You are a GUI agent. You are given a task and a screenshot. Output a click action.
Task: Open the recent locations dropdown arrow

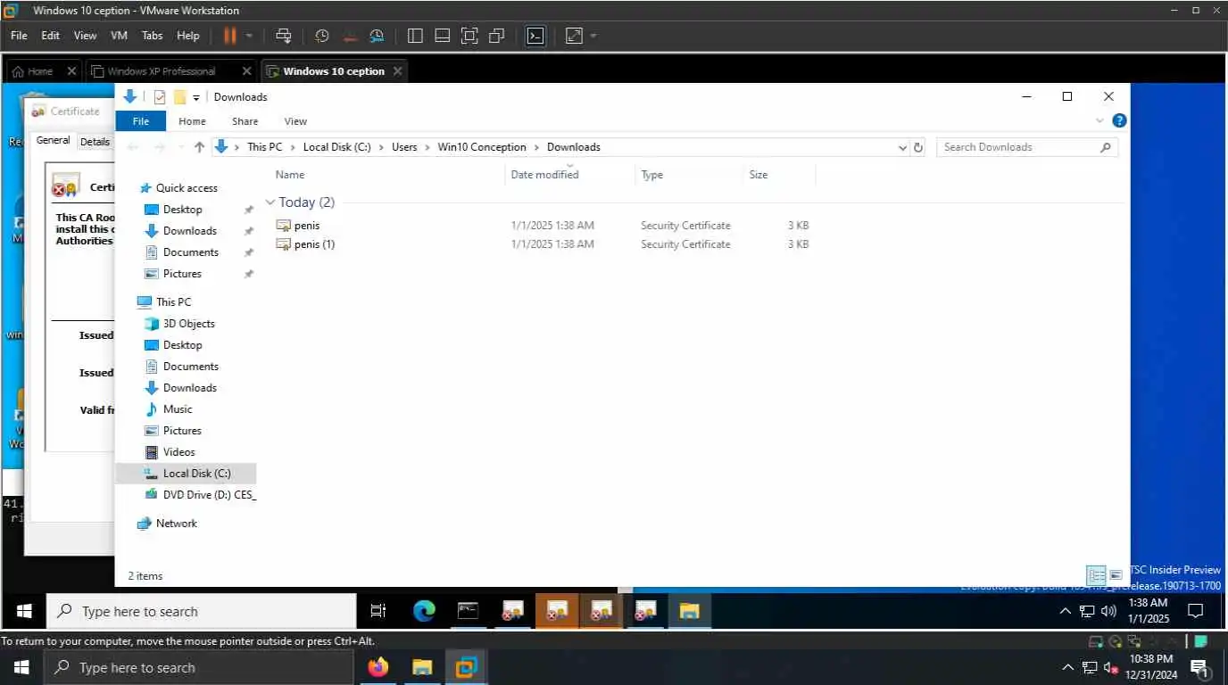pos(181,147)
